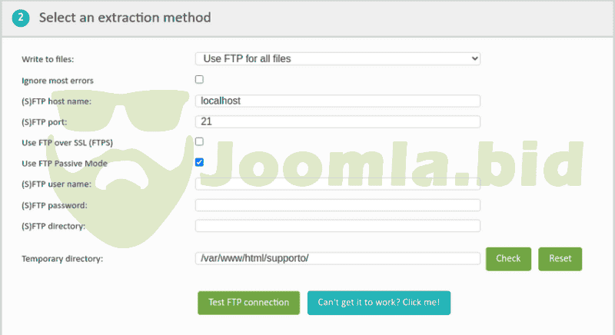Viewport: 615px width, 335px height.
Task: Enable the Ignore most errors checkbox
Action: coord(199,79)
